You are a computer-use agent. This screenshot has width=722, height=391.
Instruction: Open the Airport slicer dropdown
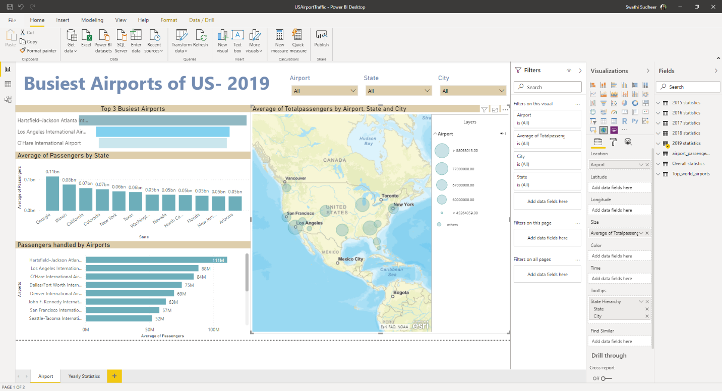[x=325, y=91]
